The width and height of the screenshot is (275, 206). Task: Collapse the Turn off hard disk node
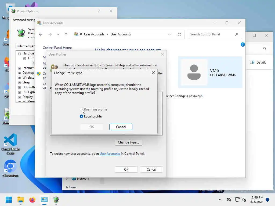tap(24, 58)
